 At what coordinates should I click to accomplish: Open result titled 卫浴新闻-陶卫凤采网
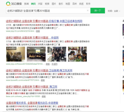[39, 71]
